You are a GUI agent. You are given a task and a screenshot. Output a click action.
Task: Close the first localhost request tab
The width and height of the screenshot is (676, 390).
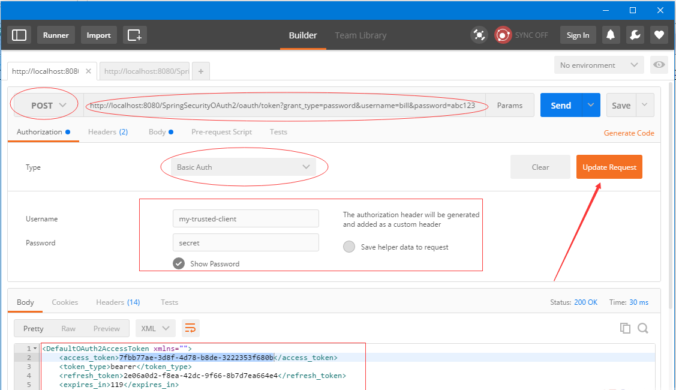pos(88,71)
